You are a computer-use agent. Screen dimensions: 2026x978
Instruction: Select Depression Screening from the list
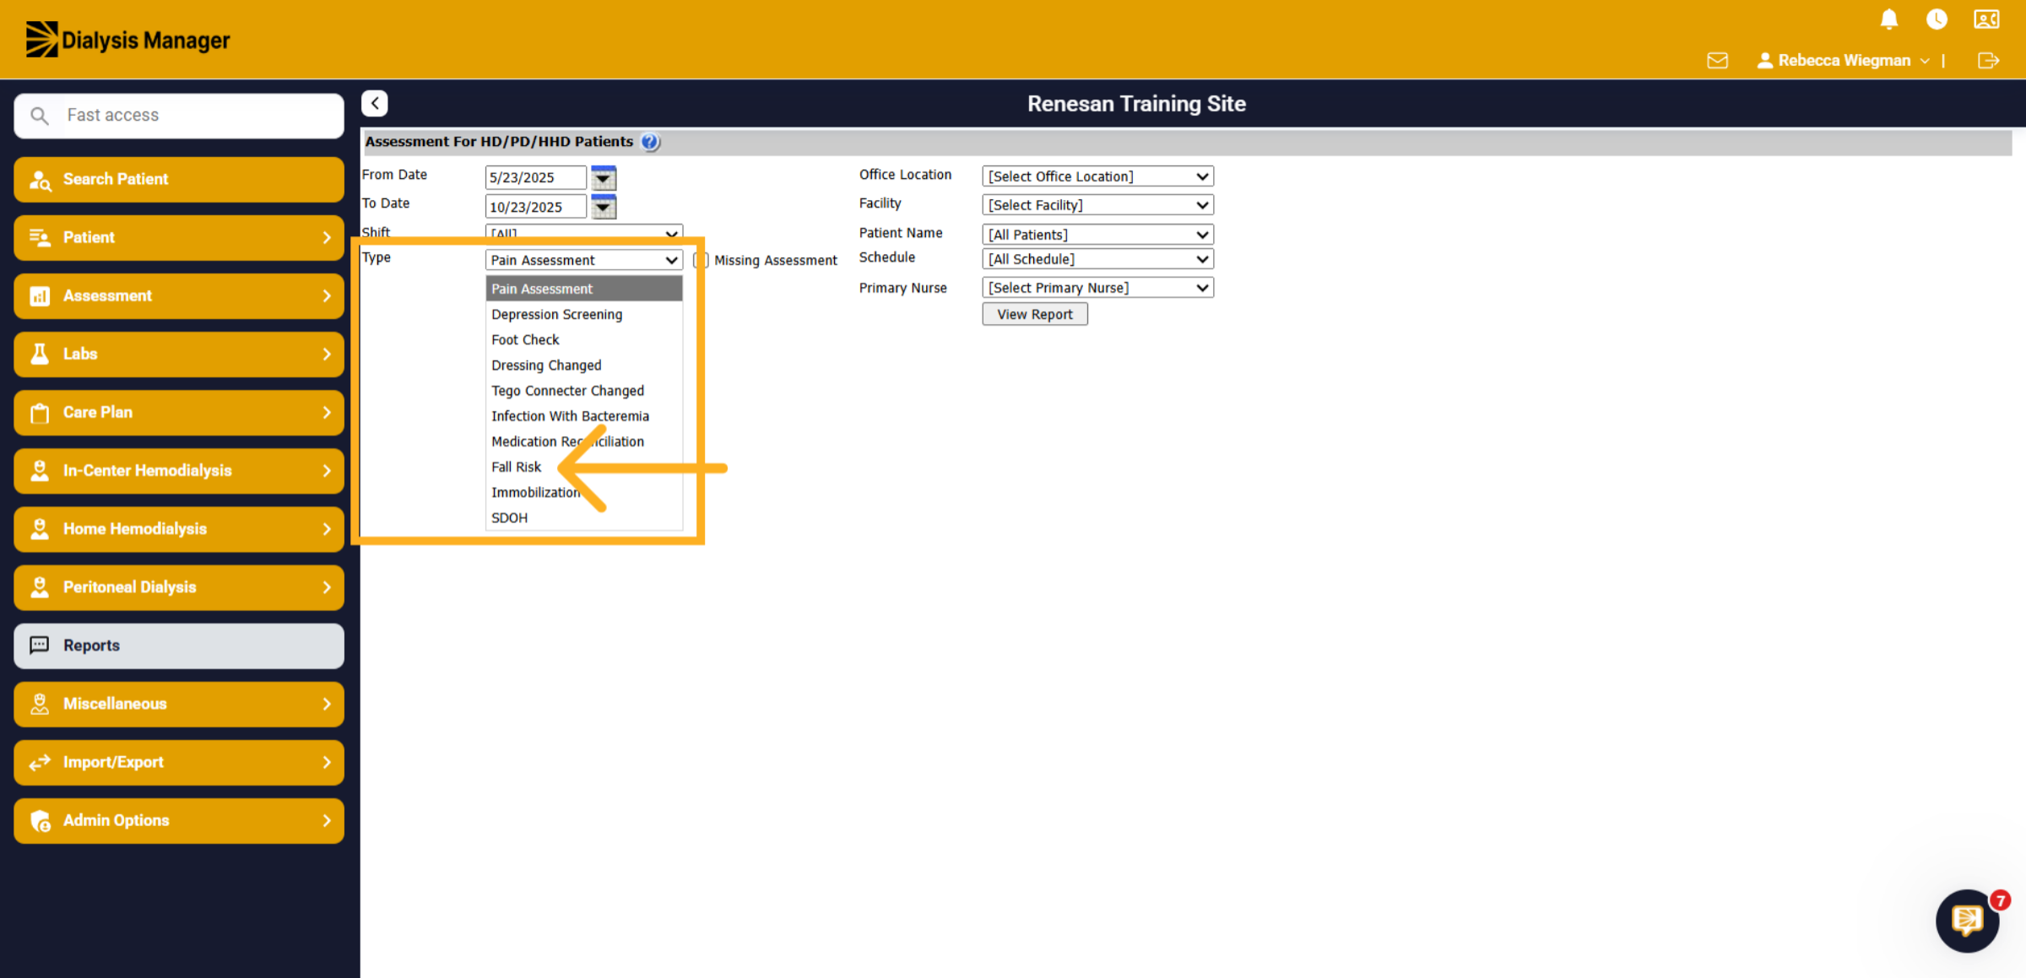(x=583, y=314)
